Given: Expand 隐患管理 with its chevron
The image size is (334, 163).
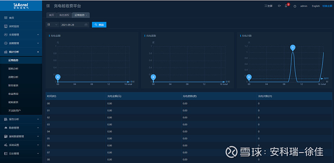Looking at the screenshot, I should point(38,127).
